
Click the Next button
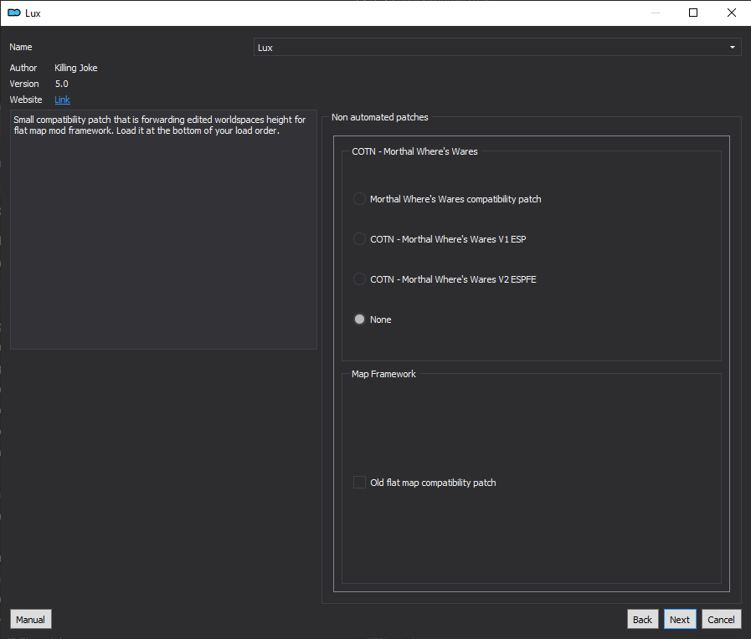click(680, 620)
